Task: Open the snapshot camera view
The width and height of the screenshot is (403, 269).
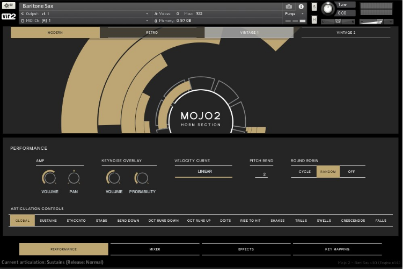Action: [289, 6]
